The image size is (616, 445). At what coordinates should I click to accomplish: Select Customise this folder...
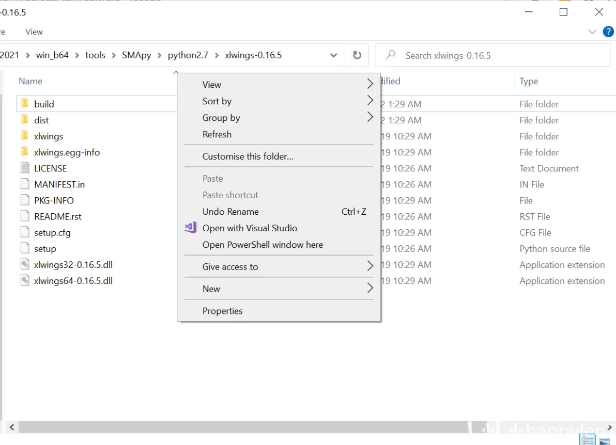pos(279,156)
